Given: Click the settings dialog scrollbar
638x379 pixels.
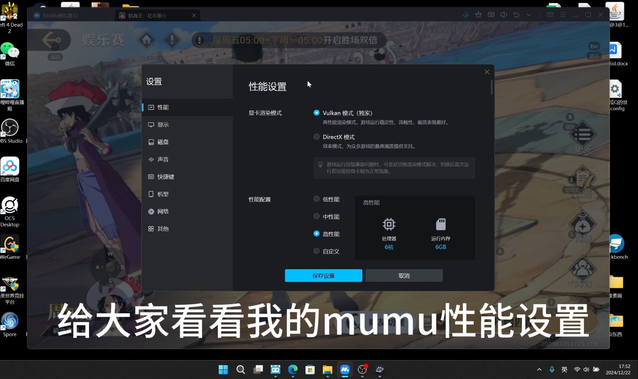Looking at the screenshot, I should pyautogui.click(x=491, y=88).
